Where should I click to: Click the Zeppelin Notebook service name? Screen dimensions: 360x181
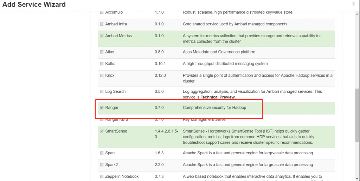click(122, 177)
